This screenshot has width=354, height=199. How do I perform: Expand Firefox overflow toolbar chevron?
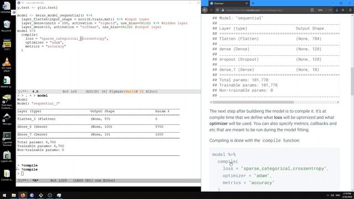343,10
